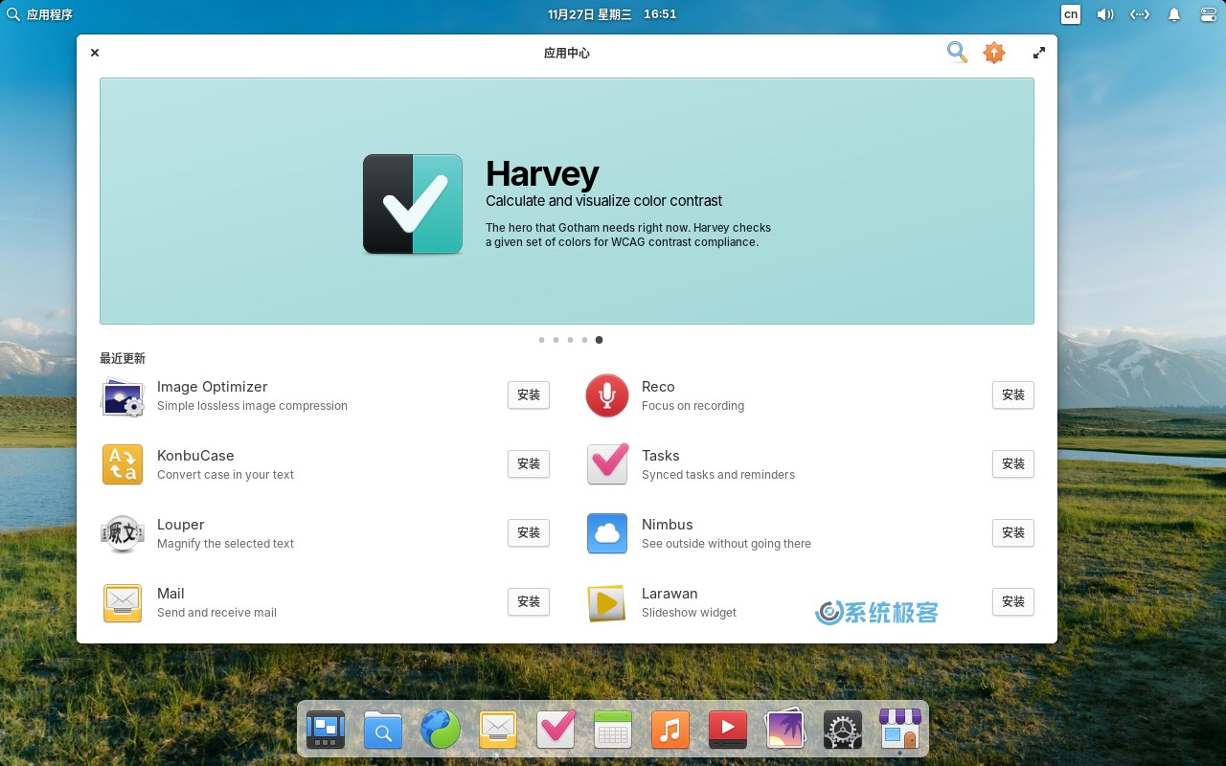Install Image Optimizer

pos(529,394)
